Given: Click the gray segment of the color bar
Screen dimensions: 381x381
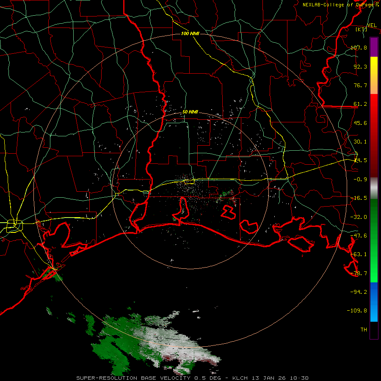Looking at the screenshot, I should 374,188.
